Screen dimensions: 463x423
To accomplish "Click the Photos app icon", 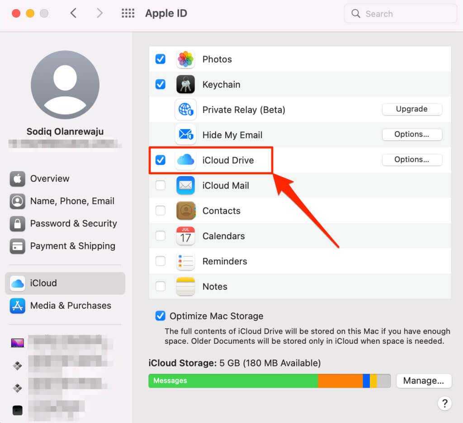I will tap(185, 59).
